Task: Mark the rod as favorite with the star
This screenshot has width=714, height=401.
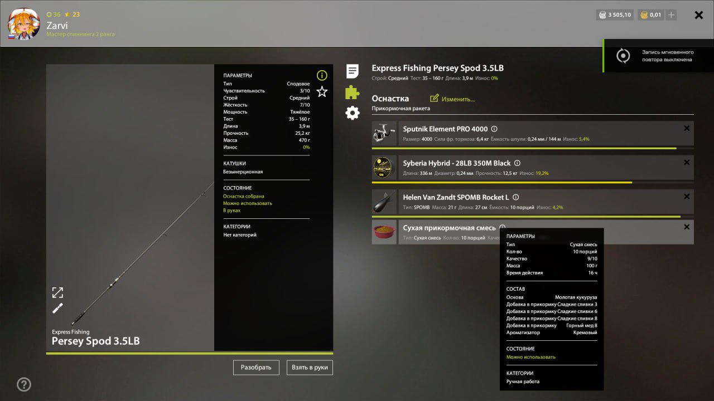Action: click(x=322, y=92)
